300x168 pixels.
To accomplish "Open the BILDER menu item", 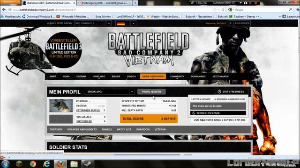I will tap(116, 77).
